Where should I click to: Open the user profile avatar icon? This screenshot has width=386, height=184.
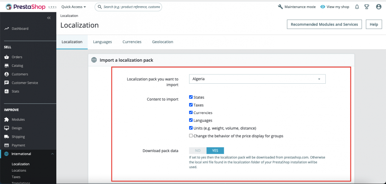point(378,7)
